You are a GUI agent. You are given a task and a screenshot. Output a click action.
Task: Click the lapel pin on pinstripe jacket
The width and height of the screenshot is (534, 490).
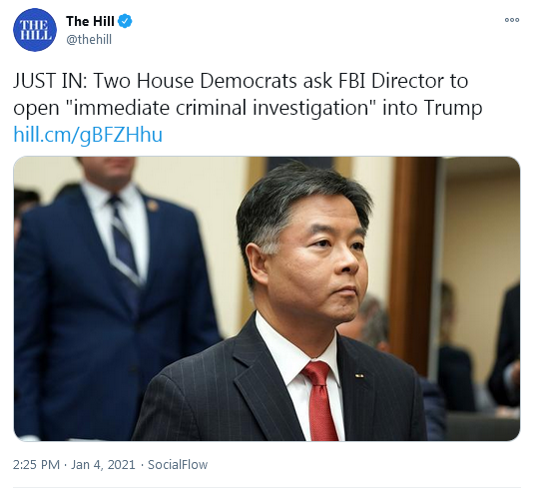point(359,376)
